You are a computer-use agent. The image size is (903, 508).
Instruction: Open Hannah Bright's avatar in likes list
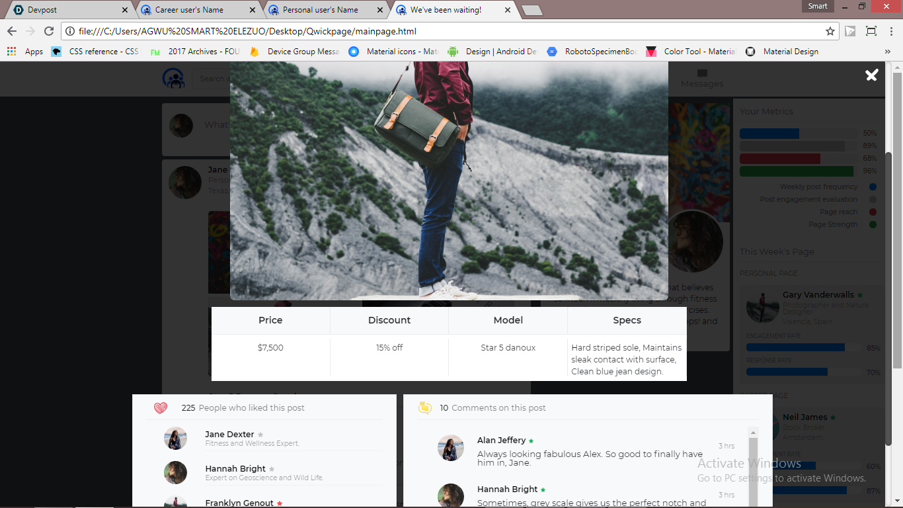(175, 472)
